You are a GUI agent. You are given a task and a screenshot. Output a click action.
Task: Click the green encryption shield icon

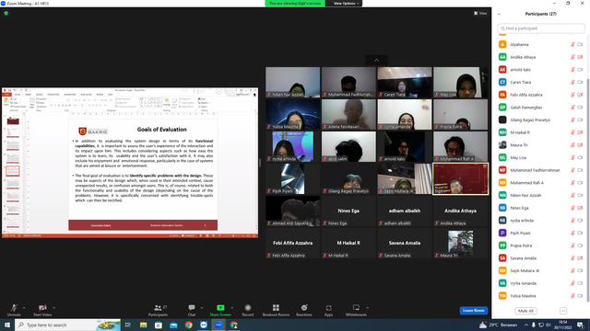tap(6, 13)
